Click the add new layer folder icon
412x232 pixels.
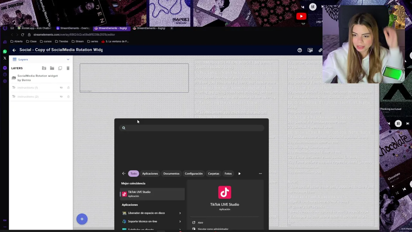(44, 68)
